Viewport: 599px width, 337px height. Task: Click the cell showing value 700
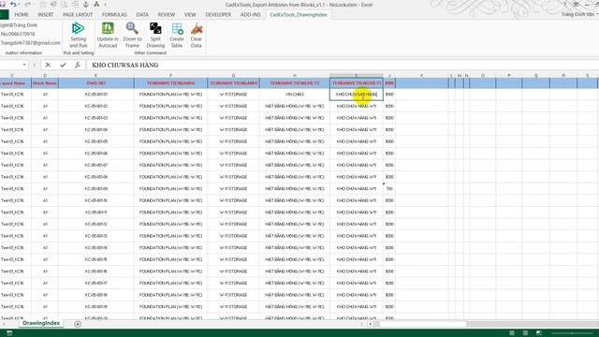(x=389, y=189)
